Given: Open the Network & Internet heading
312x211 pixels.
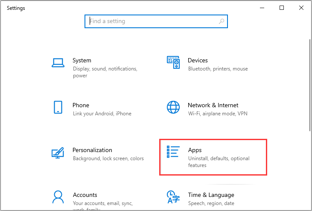Looking at the screenshot, I should point(213,105).
